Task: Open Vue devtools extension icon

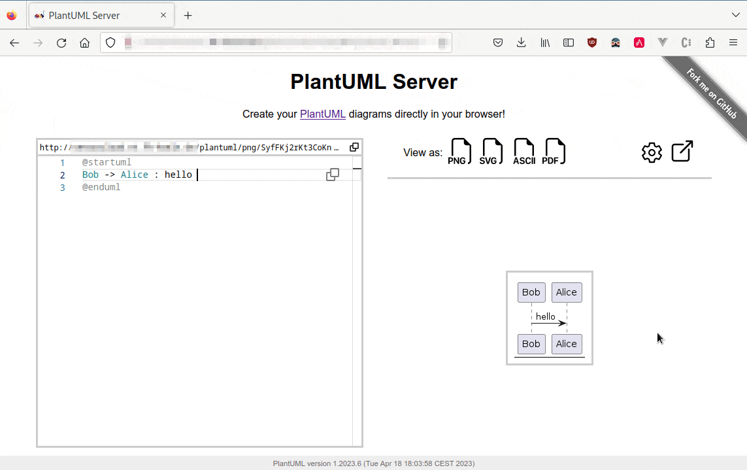Action: 663,43
